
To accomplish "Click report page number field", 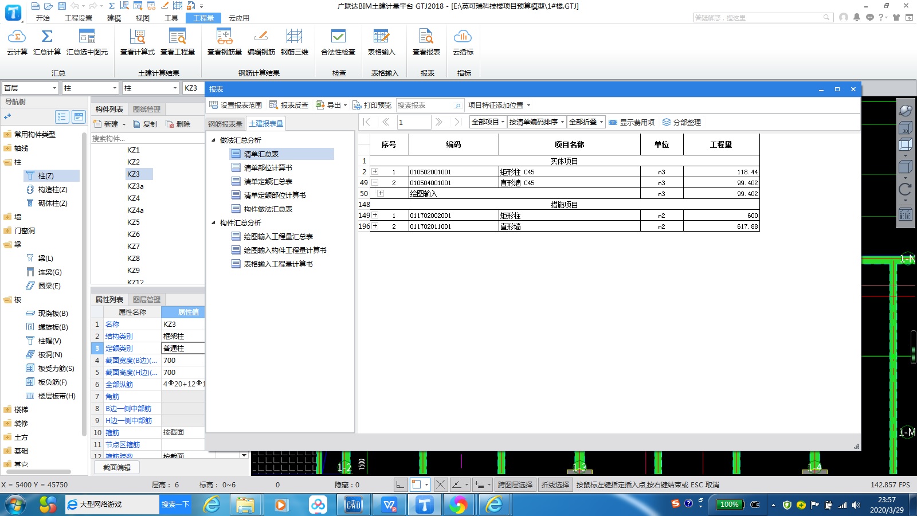I will pos(414,122).
